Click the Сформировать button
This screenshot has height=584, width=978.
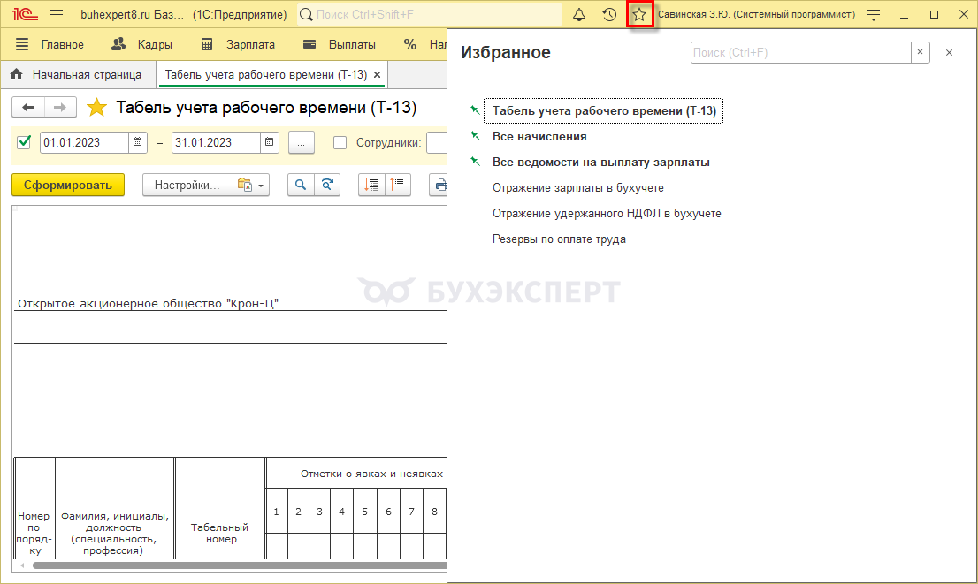(68, 185)
